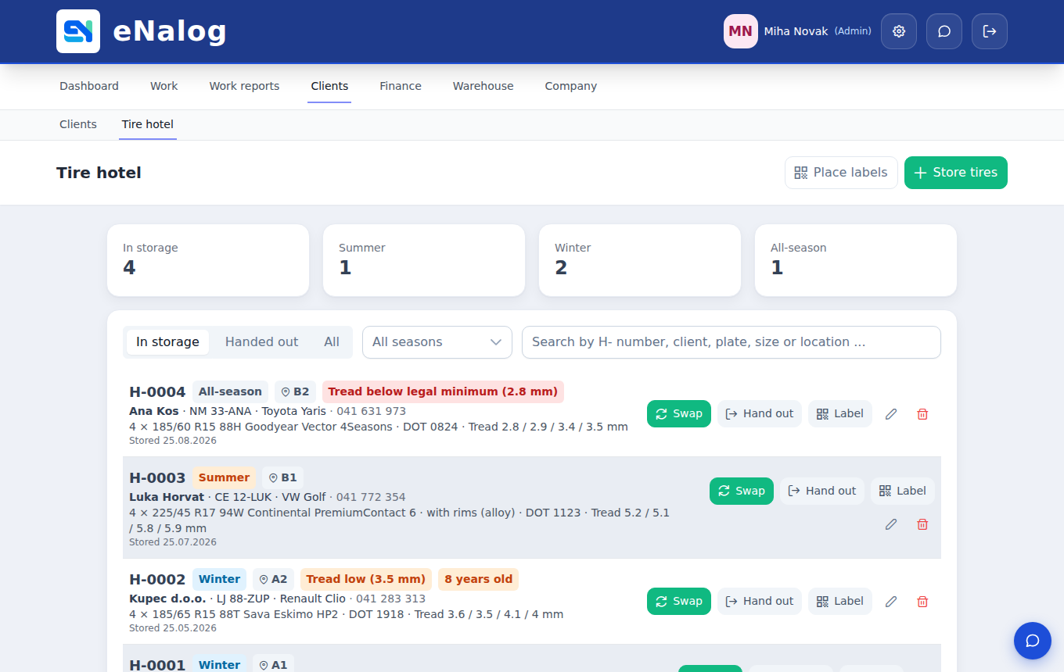This screenshot has width=1064, height=672.
Task: Open the Company menu
Action: pyautogui.click(x=571, y=86)
